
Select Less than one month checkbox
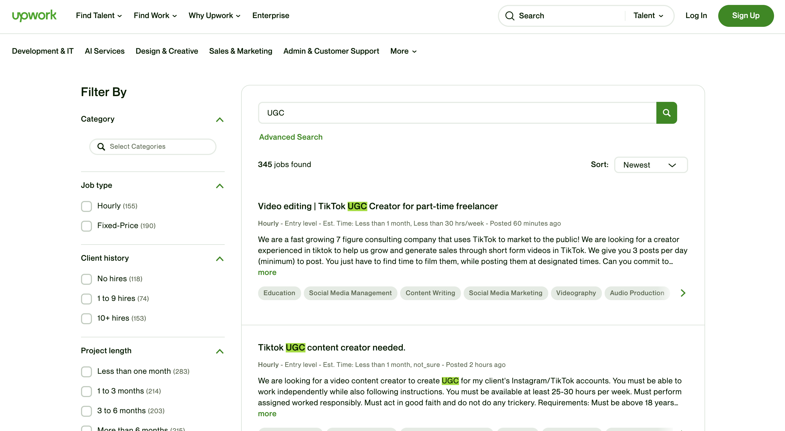(x=86, y=372)
